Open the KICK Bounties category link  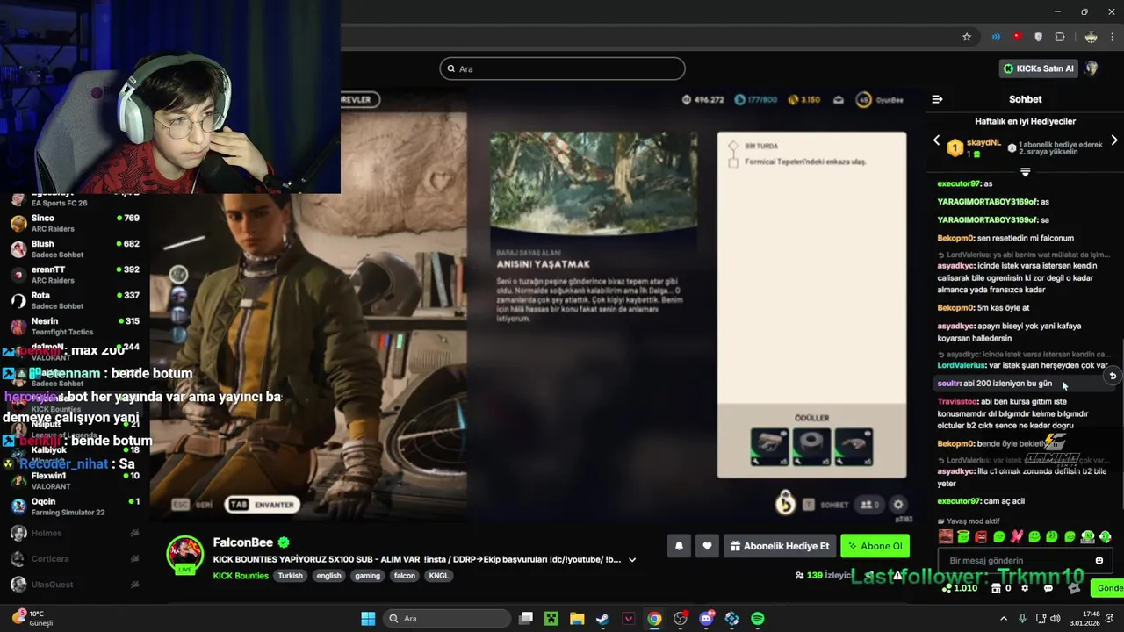click(x=241, y=576)
